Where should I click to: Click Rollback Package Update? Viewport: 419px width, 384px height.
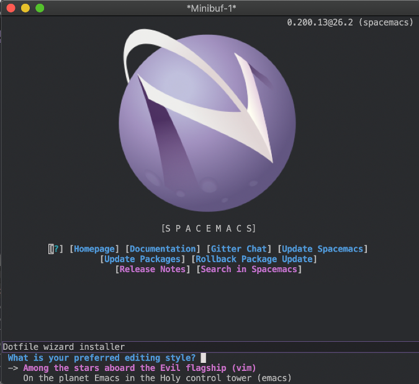(x=254, y=259)
